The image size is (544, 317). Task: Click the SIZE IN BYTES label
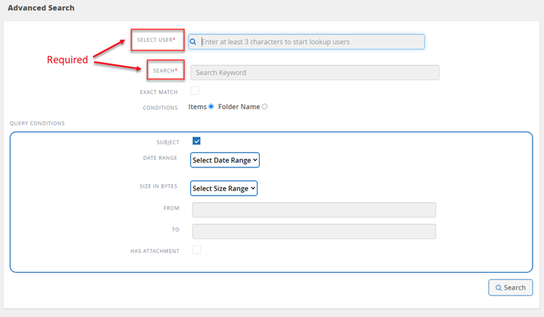click(160, 186)
